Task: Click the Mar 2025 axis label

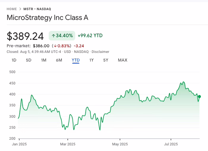Action: 67,144
